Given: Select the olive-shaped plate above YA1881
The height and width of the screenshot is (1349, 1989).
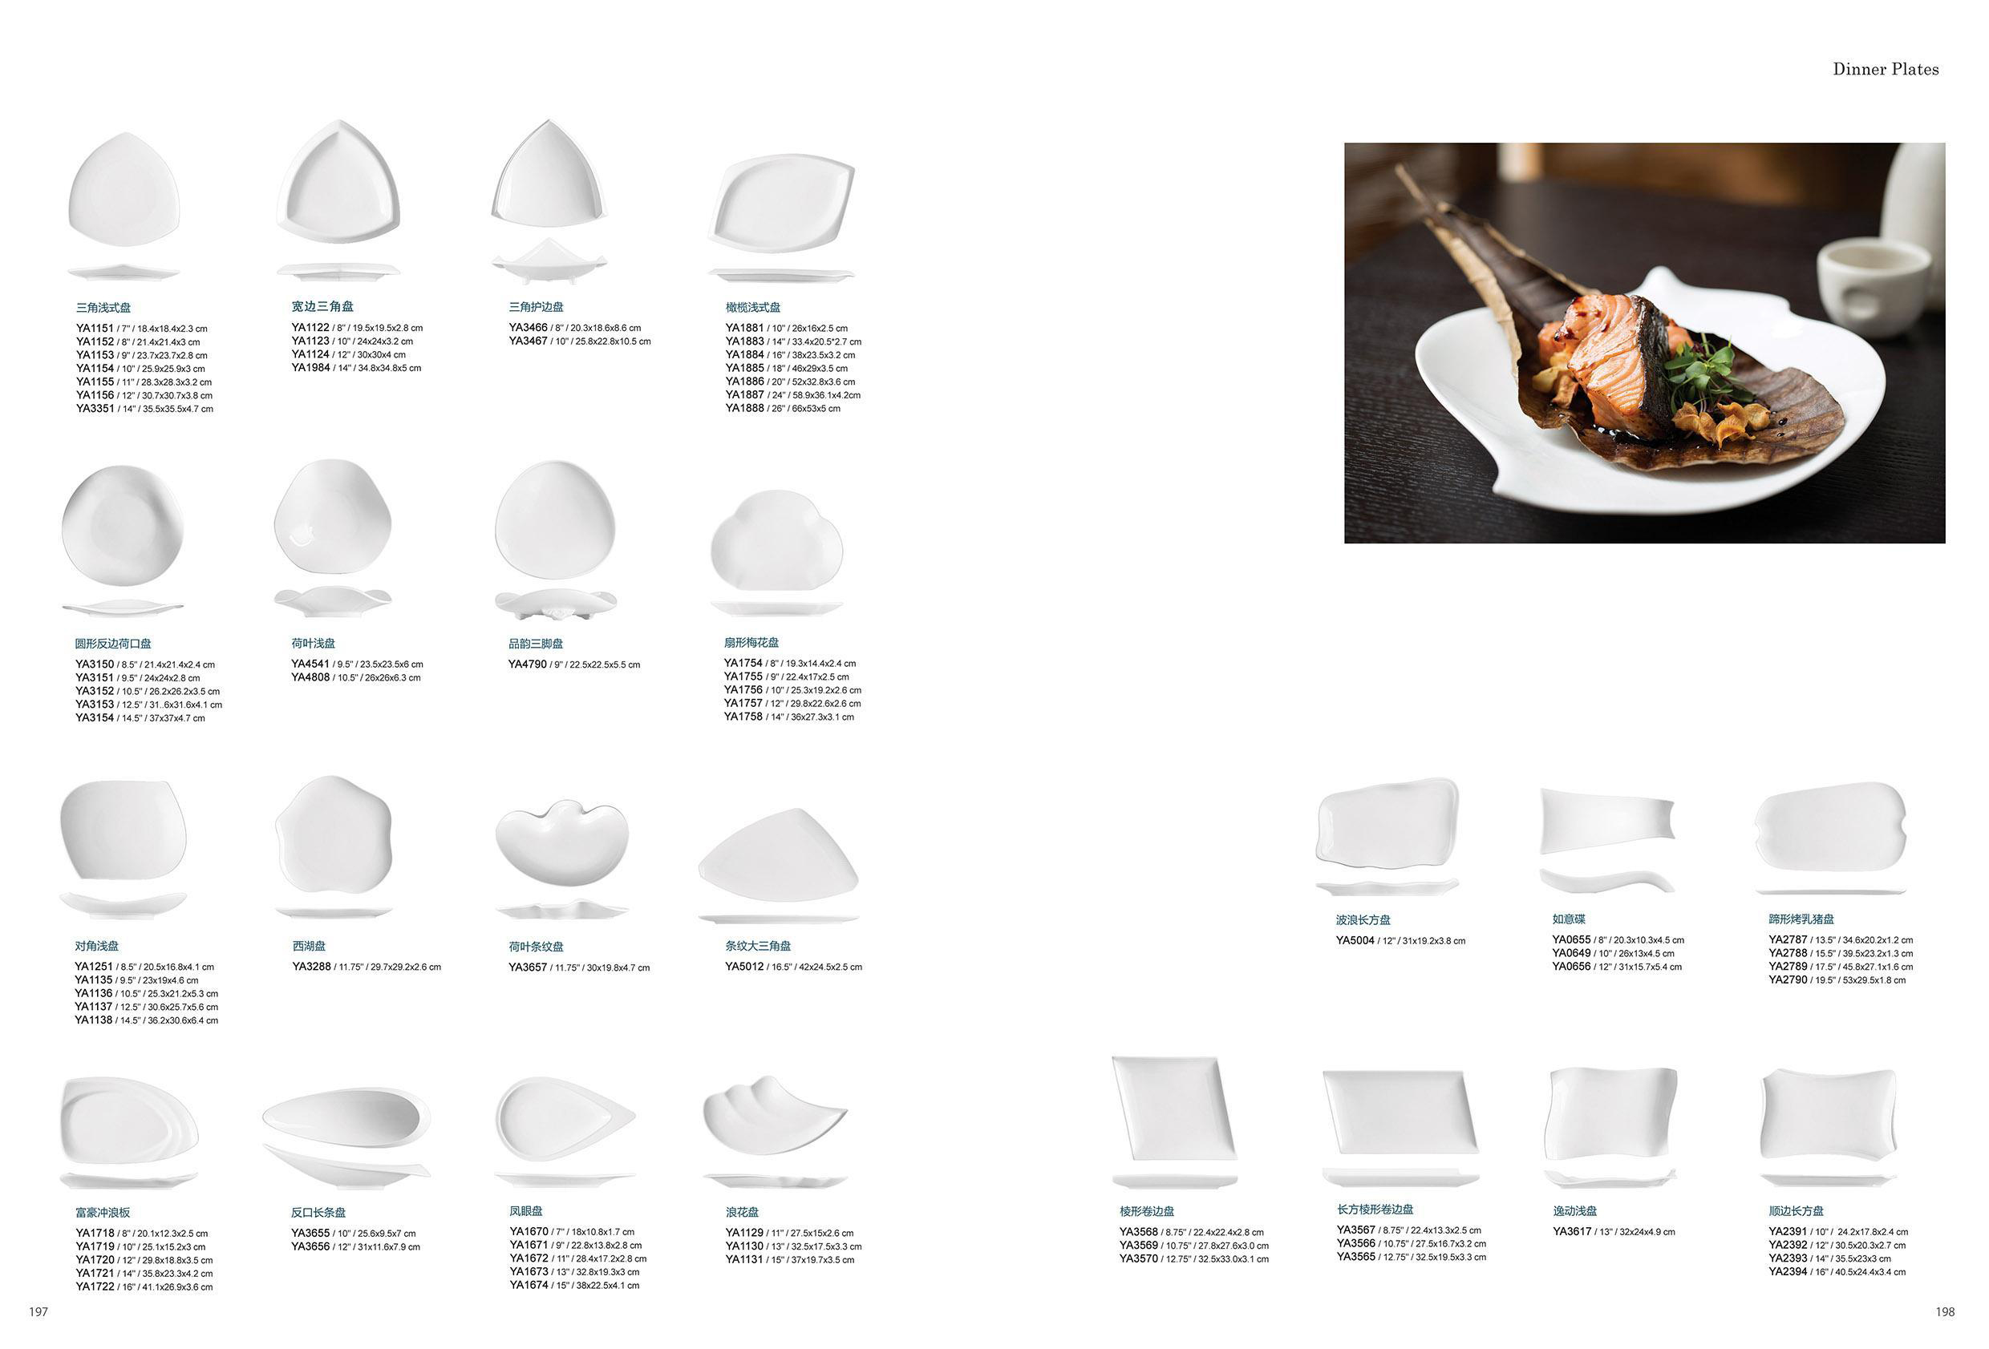Looking at the screenshot, I should 781,205.
